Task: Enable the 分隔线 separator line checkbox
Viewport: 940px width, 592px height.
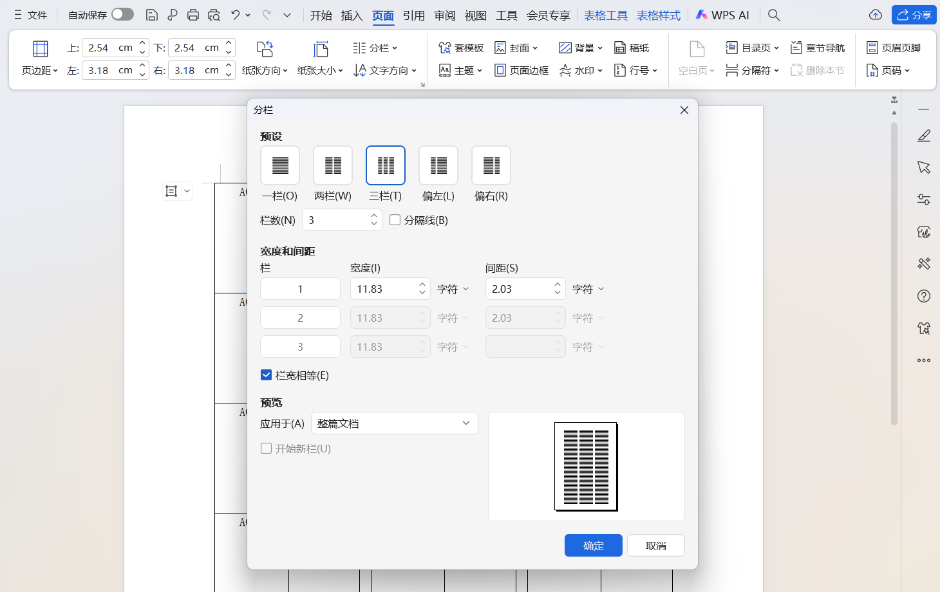Action: [x=395, y=219]
